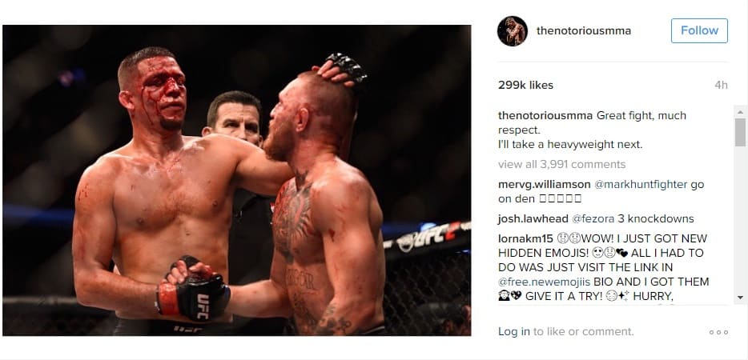748x360 pixels.
Task: Open commenter josh.lawhead's profile
Action: coord(533,219)
